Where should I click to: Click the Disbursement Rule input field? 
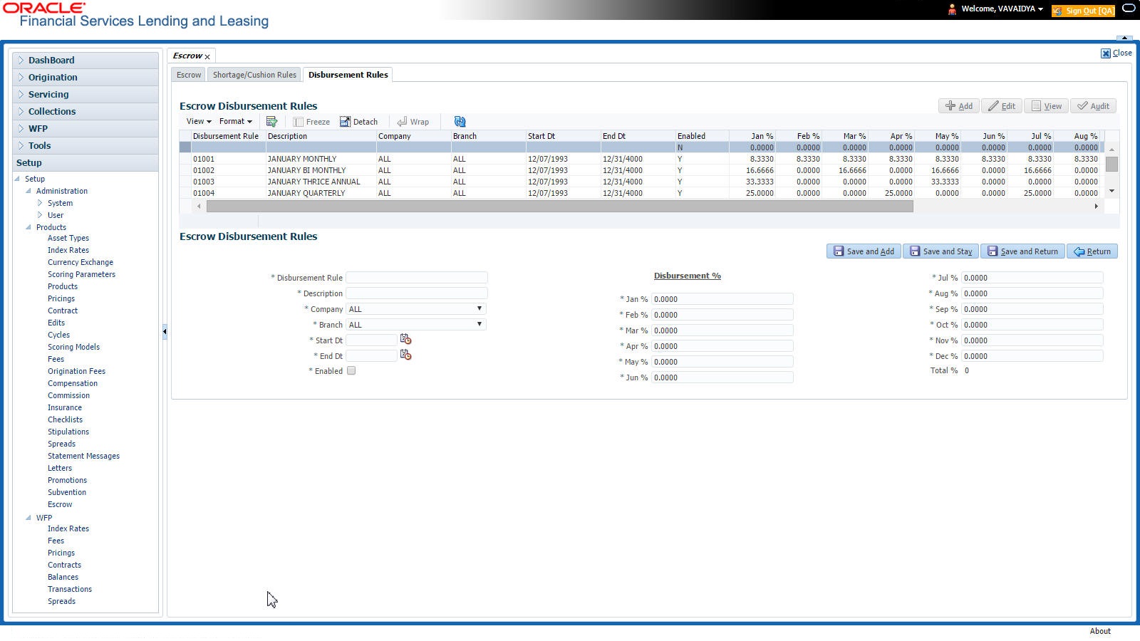click(x=416, y=278)
